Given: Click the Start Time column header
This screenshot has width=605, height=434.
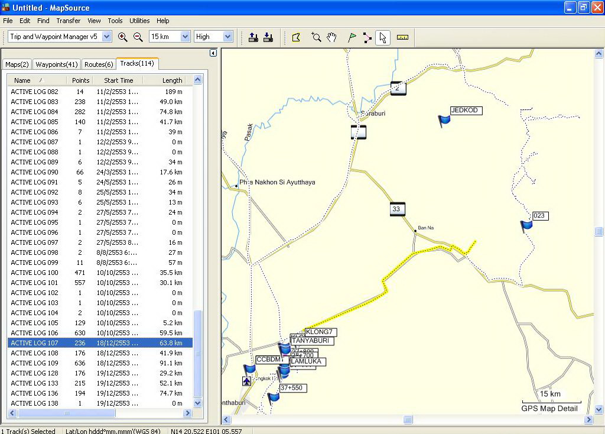Looking at the screenshot, I should pyautogui.click(x=119, y=80).
